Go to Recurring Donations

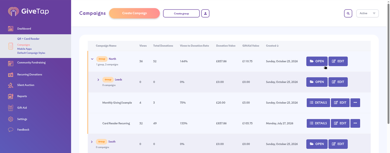[x=30, y=75]
